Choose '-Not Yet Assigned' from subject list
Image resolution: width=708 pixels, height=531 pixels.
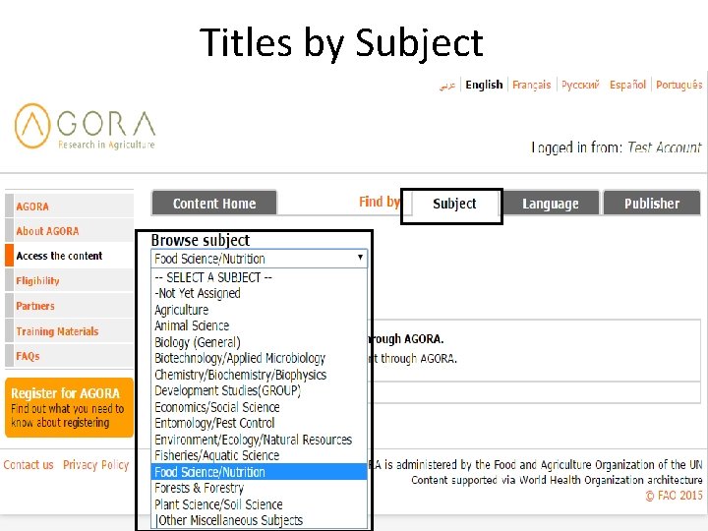[x=260, y=293]
